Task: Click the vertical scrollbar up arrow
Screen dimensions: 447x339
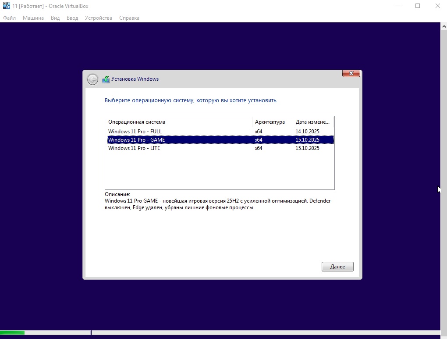Action: tap(444, 26)
